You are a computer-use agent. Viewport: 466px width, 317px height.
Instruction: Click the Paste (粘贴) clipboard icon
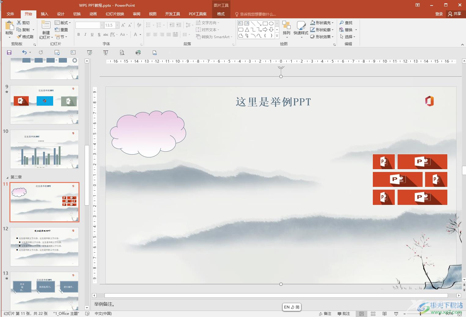pyautogui.click(x=9, y=26)
